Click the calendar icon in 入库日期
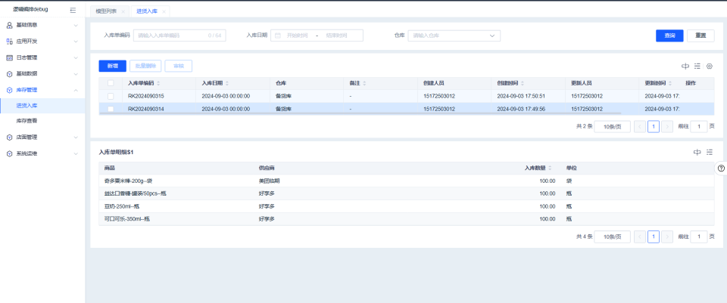 278,36
